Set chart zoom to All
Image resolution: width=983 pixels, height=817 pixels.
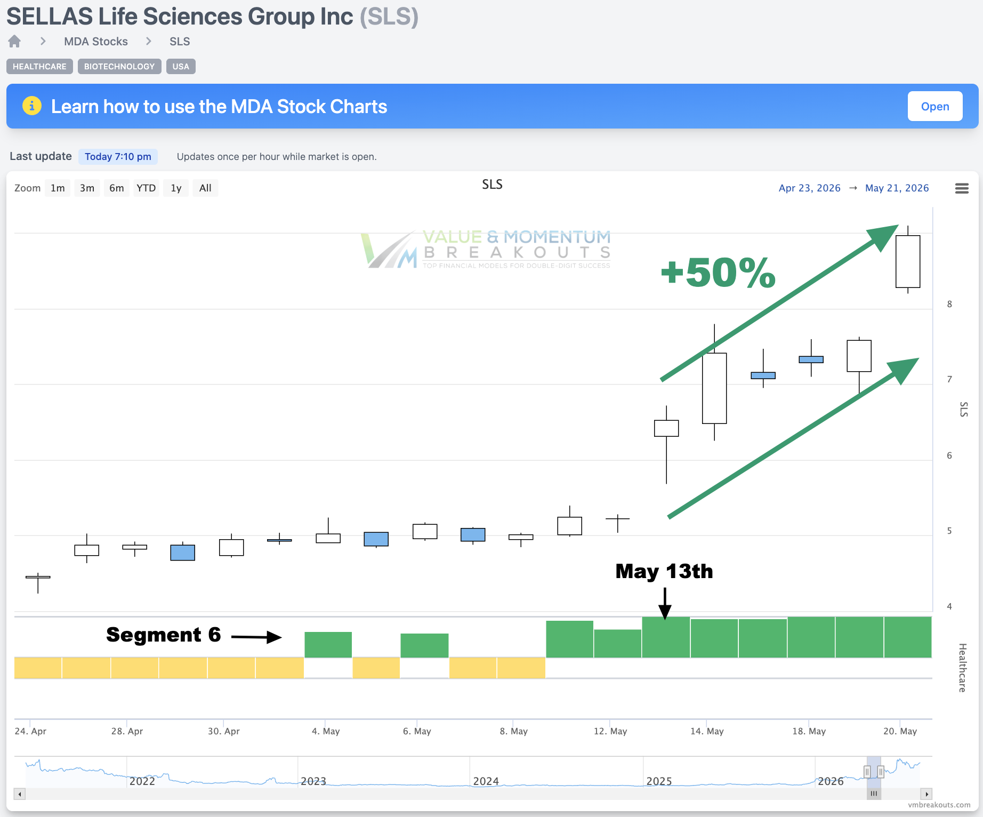(205, 188)
